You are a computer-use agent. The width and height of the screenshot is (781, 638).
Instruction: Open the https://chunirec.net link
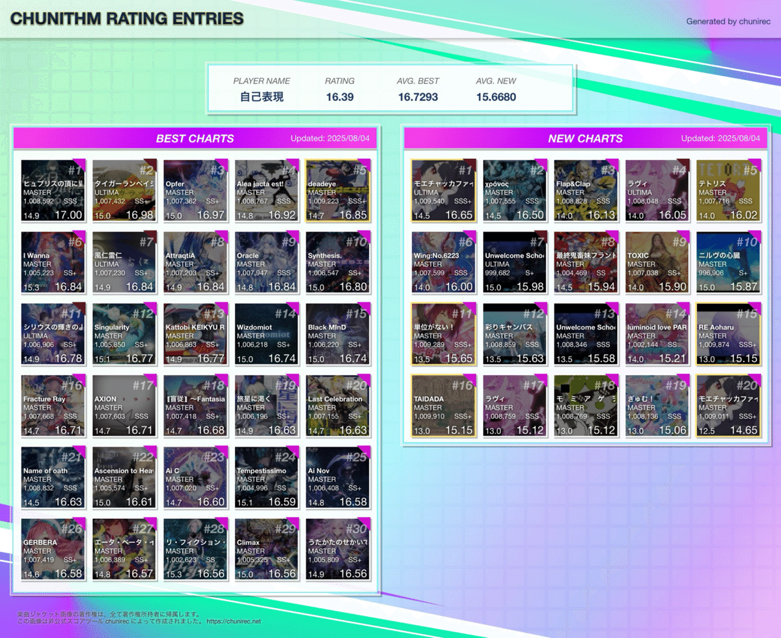tap(234, 622)
